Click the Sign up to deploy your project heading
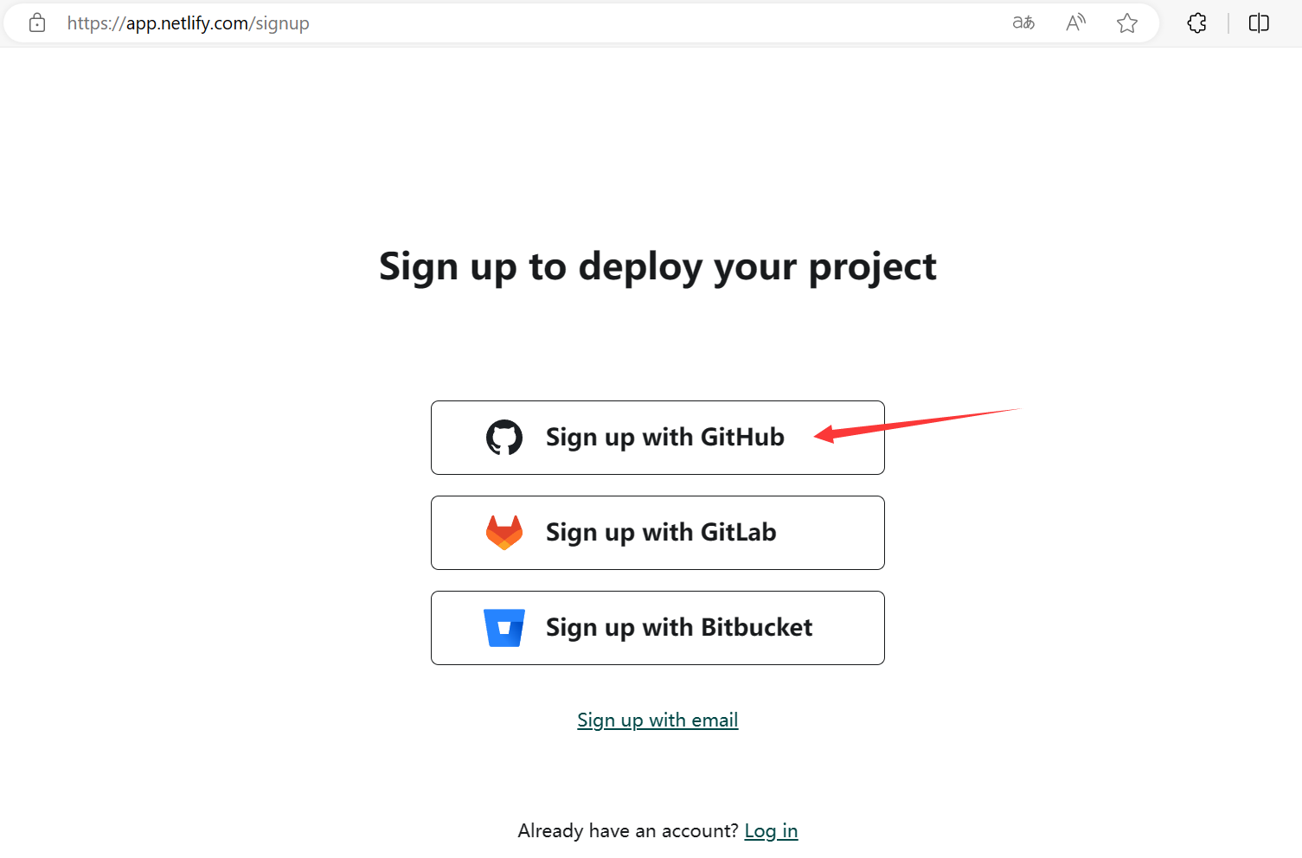1302x858 pixels. pyautogui.click(x=657, y=266)
